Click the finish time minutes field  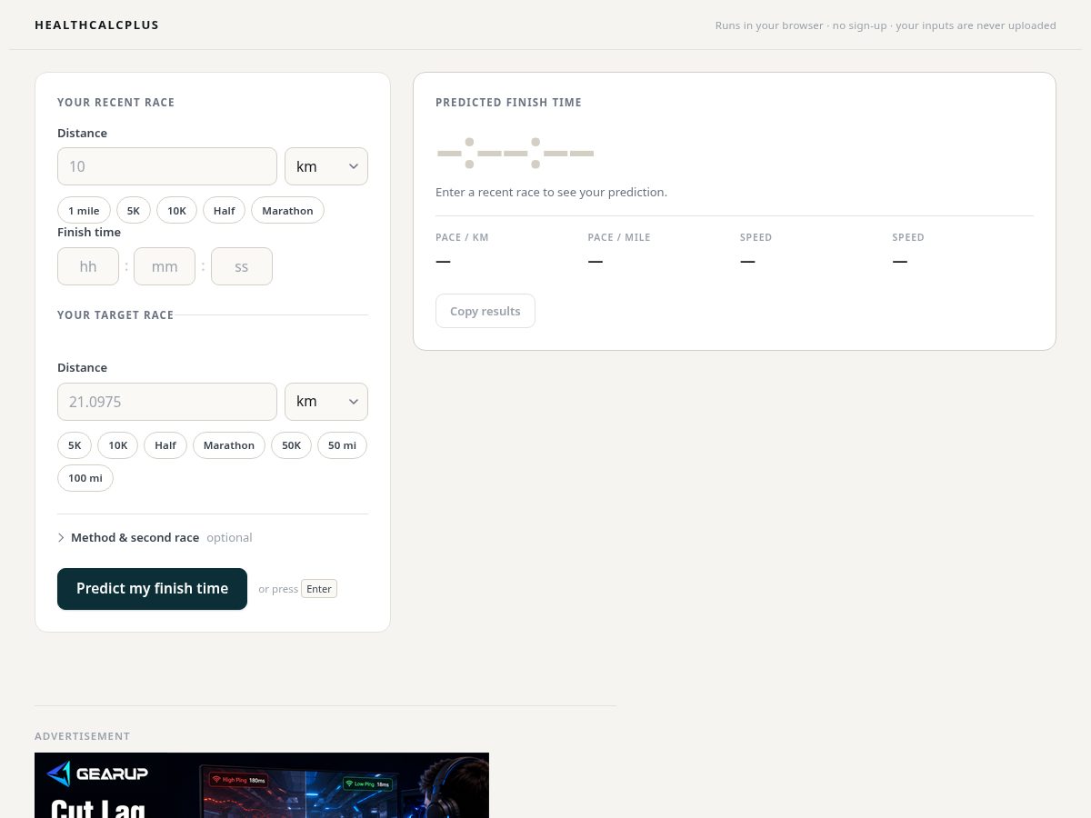point(165,266)
